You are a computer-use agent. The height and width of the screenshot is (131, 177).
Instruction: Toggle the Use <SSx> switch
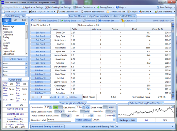pyautogui.click(x=85, y=111)
